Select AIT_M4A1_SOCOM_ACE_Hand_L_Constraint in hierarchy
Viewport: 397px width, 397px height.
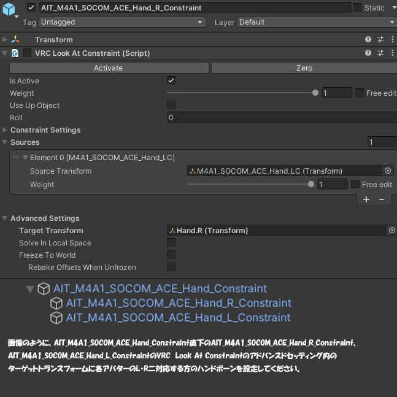pos(178,317)
